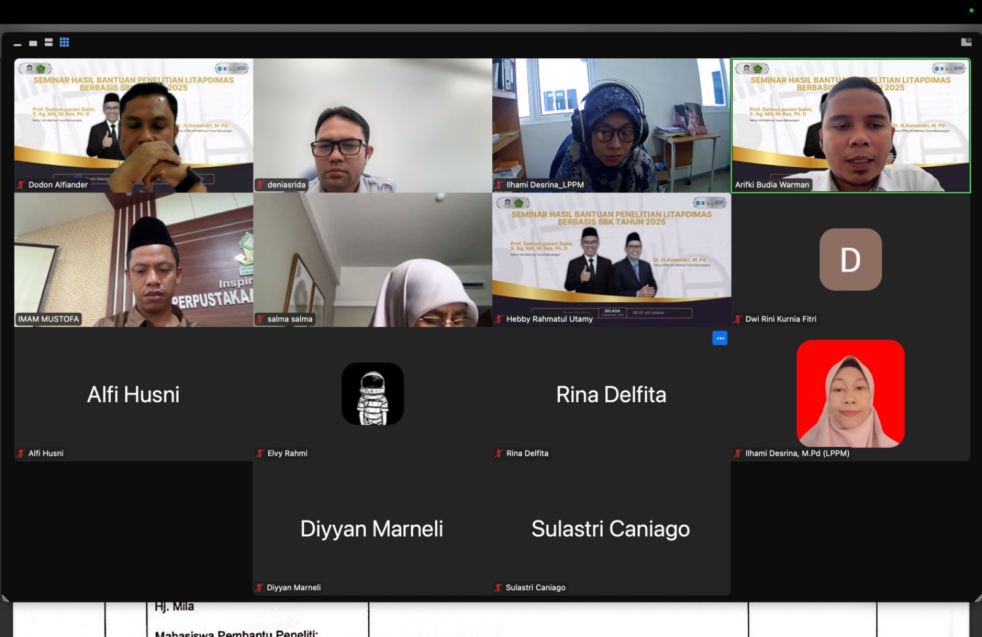
Task: Select the IMAM MUSTOFA video tile
Action: coord(134,259)
